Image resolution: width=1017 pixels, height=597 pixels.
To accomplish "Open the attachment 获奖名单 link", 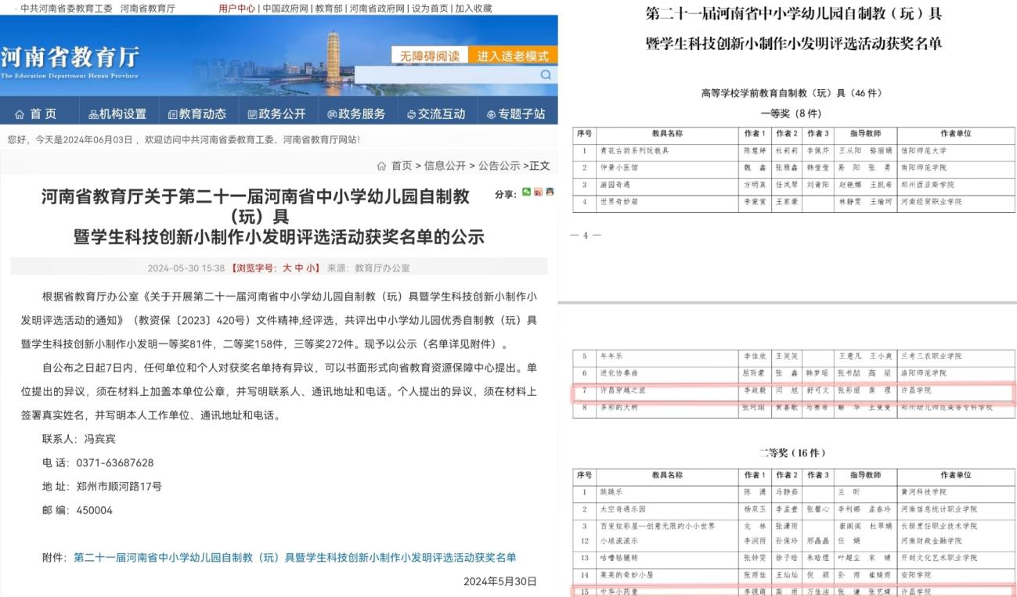I will tap(295, 557).
